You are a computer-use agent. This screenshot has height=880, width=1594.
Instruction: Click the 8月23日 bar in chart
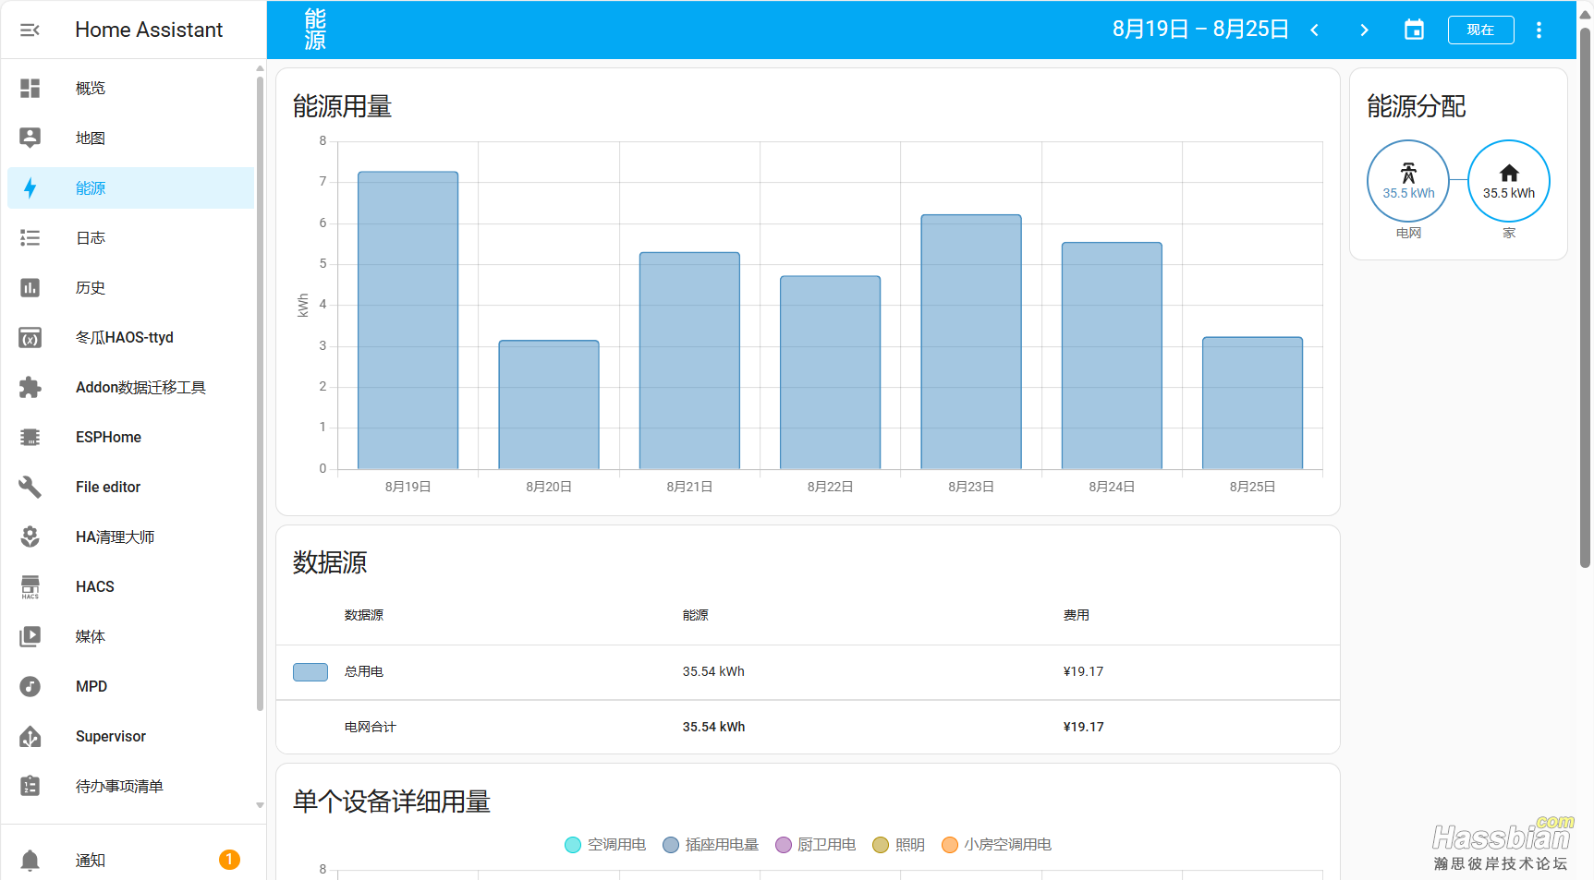point(971,342)
